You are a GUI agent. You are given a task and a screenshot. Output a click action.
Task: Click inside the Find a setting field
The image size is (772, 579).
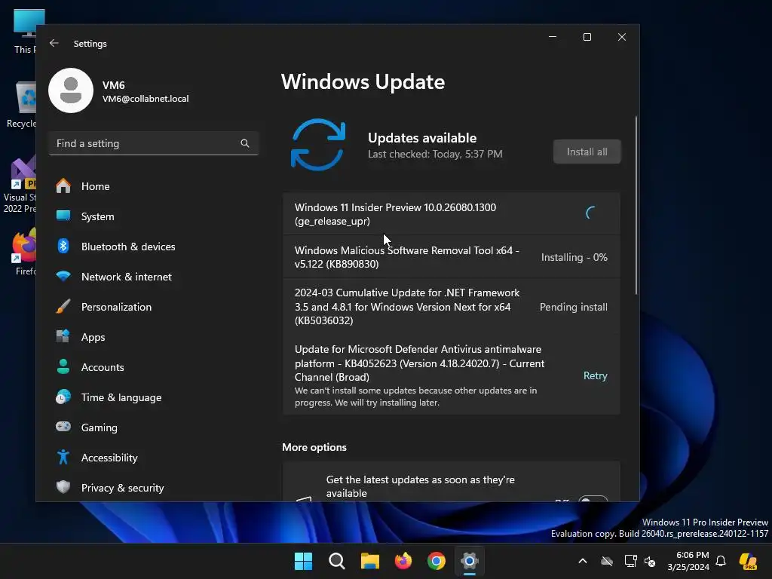click(x=154, y=143)
